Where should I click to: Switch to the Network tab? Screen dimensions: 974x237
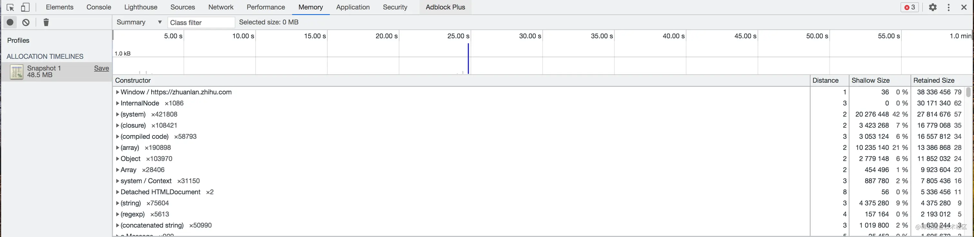click(x=220, y=7)
